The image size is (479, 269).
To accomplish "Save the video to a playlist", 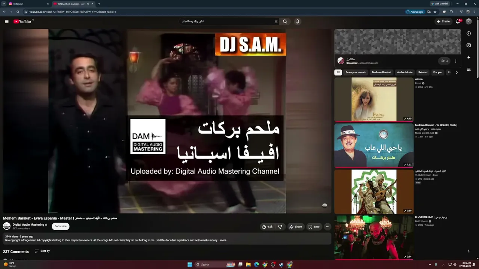I will click(x=314, y=226).
